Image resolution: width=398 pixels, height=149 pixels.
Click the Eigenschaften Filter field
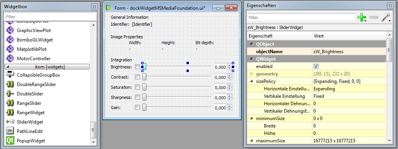point(301,18)
